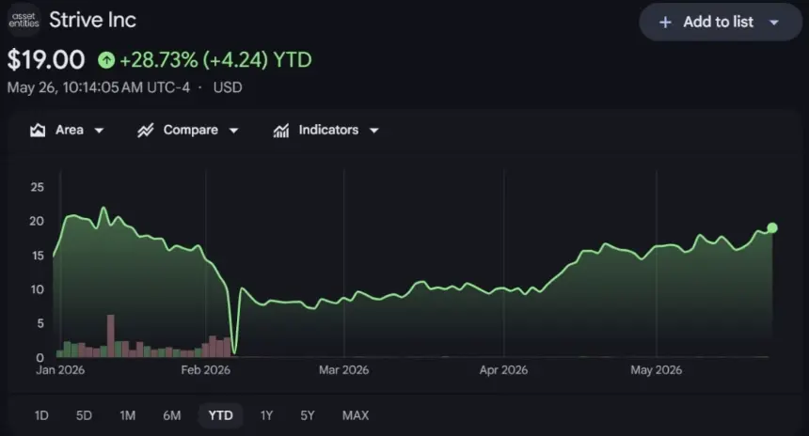
Task: Click the Add to list button label
Action: pos(718,23)
